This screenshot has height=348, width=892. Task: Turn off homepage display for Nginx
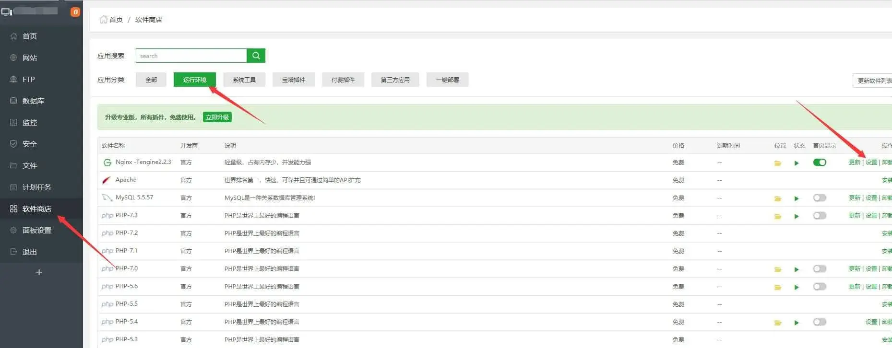[x=820, y=162]
